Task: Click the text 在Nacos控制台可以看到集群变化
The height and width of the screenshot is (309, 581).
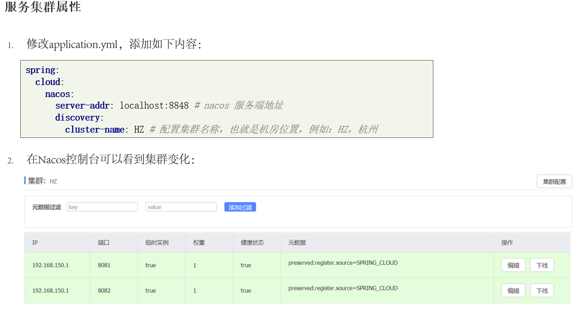Action: coord(111,160)
